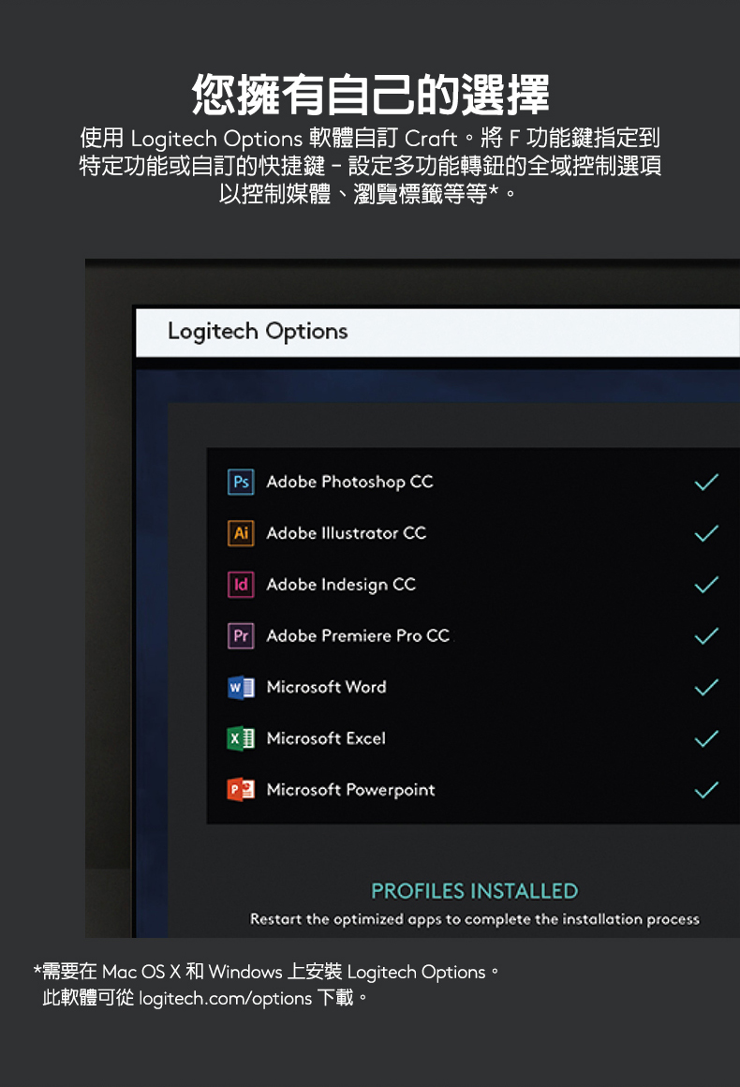Click the Logitech Options window title
The height and width of the screenshot is (1087, 740).
coord(258,332)
